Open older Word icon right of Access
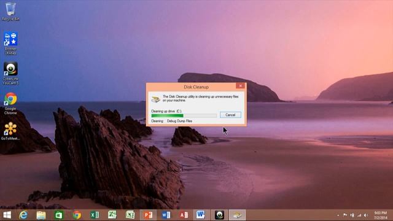Viewport: 393px width, 221px height. point(201,215)
